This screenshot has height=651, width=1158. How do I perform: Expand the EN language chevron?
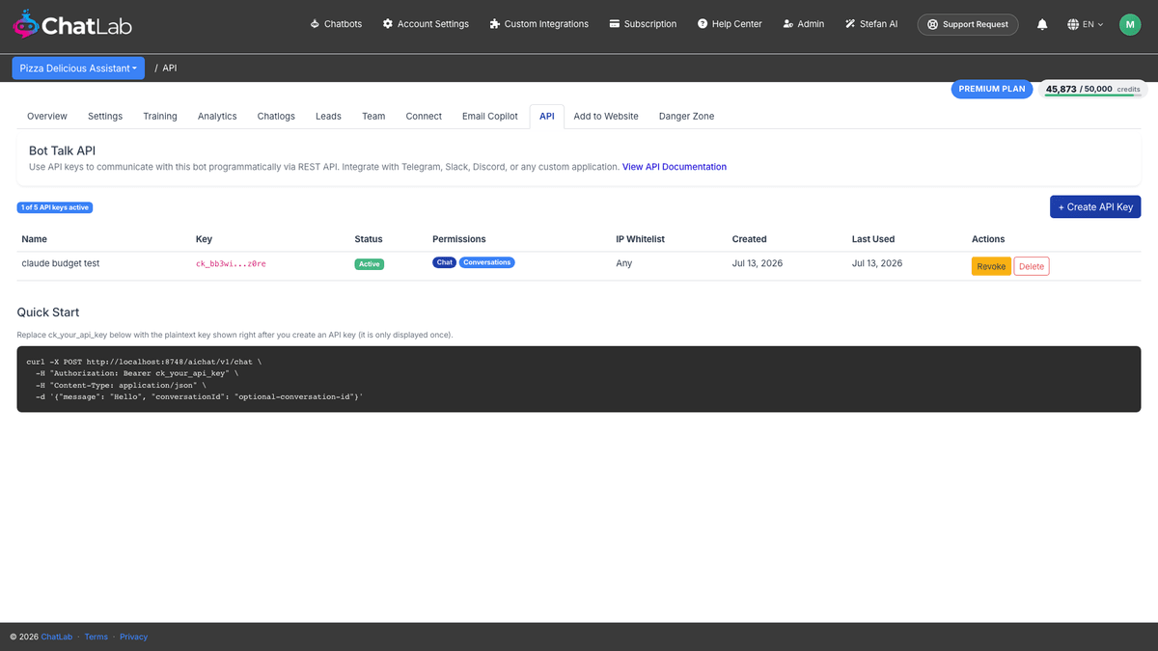pyautogui.click(x=1100, y=24)
